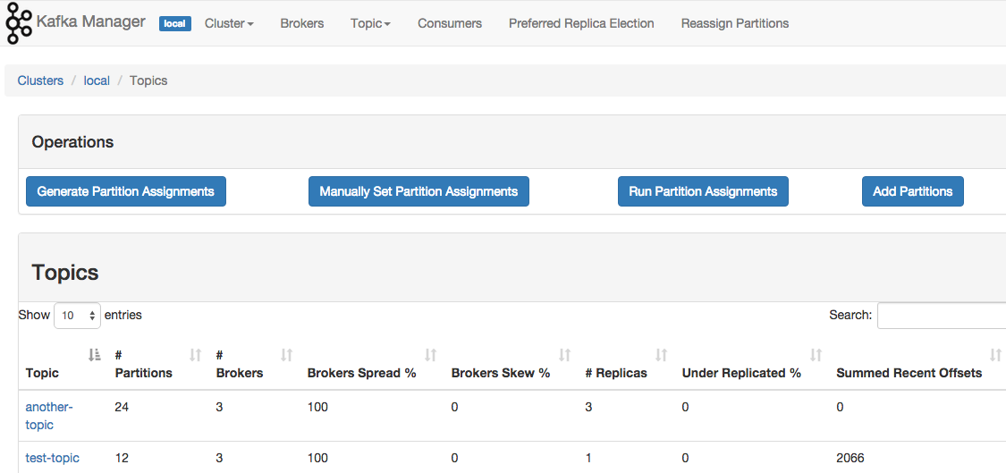Sort by Brokers Spread % icon
The width and height of the screenshot is (1006, 473).
pos(430,356)
